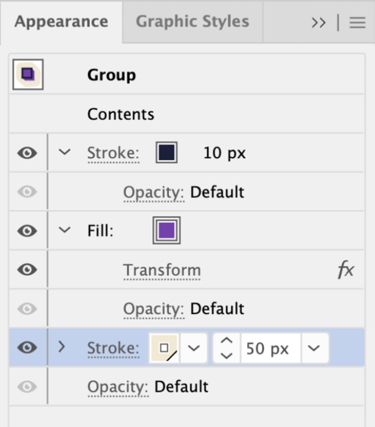Open the bottom group Opacity link
This screenshot has width=375, height=427.
(118, 387)
